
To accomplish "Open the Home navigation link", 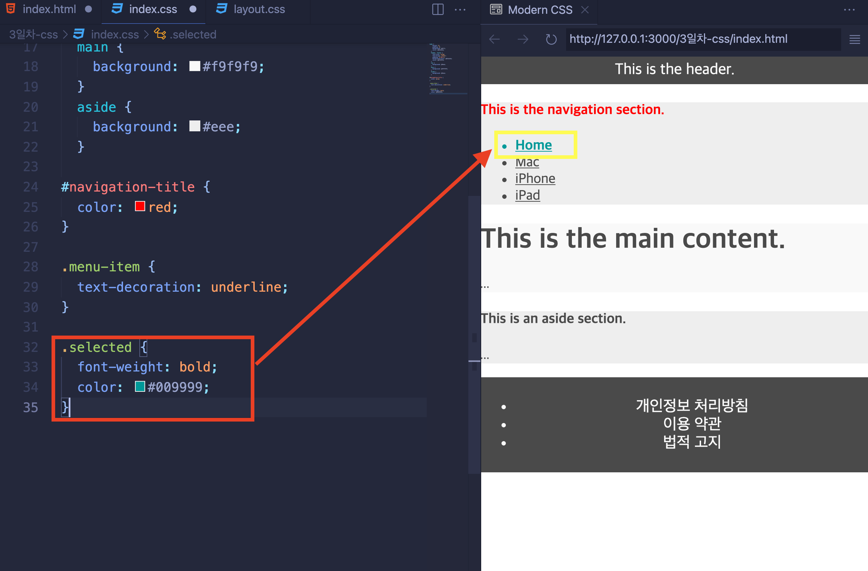I will click(x=533, y=145).
